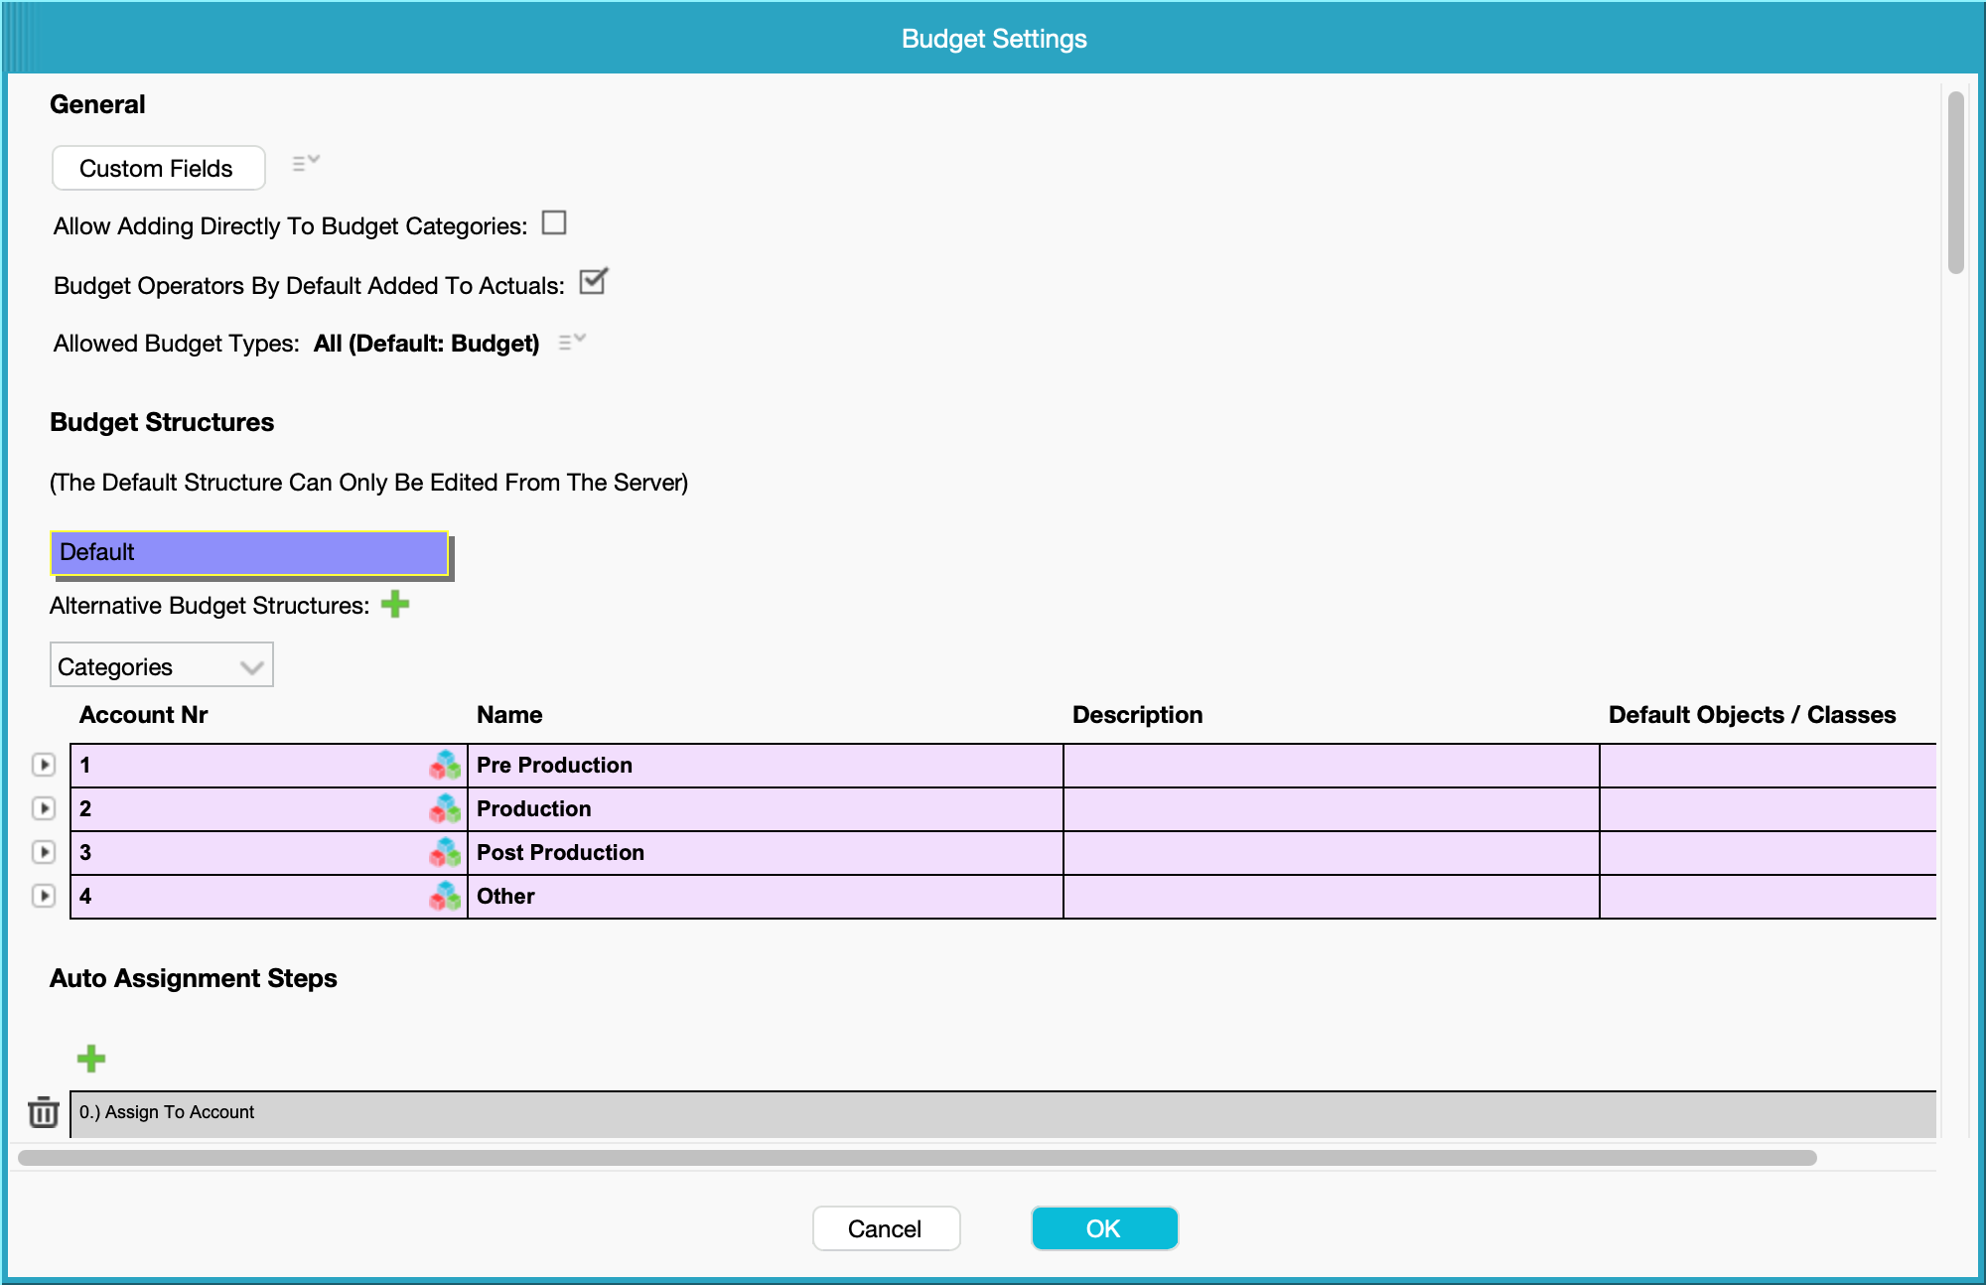Click the vertical scrollbar thumb
Screen dimensions: 1986x1285
pyautogui.click(x=1955, y=184)
